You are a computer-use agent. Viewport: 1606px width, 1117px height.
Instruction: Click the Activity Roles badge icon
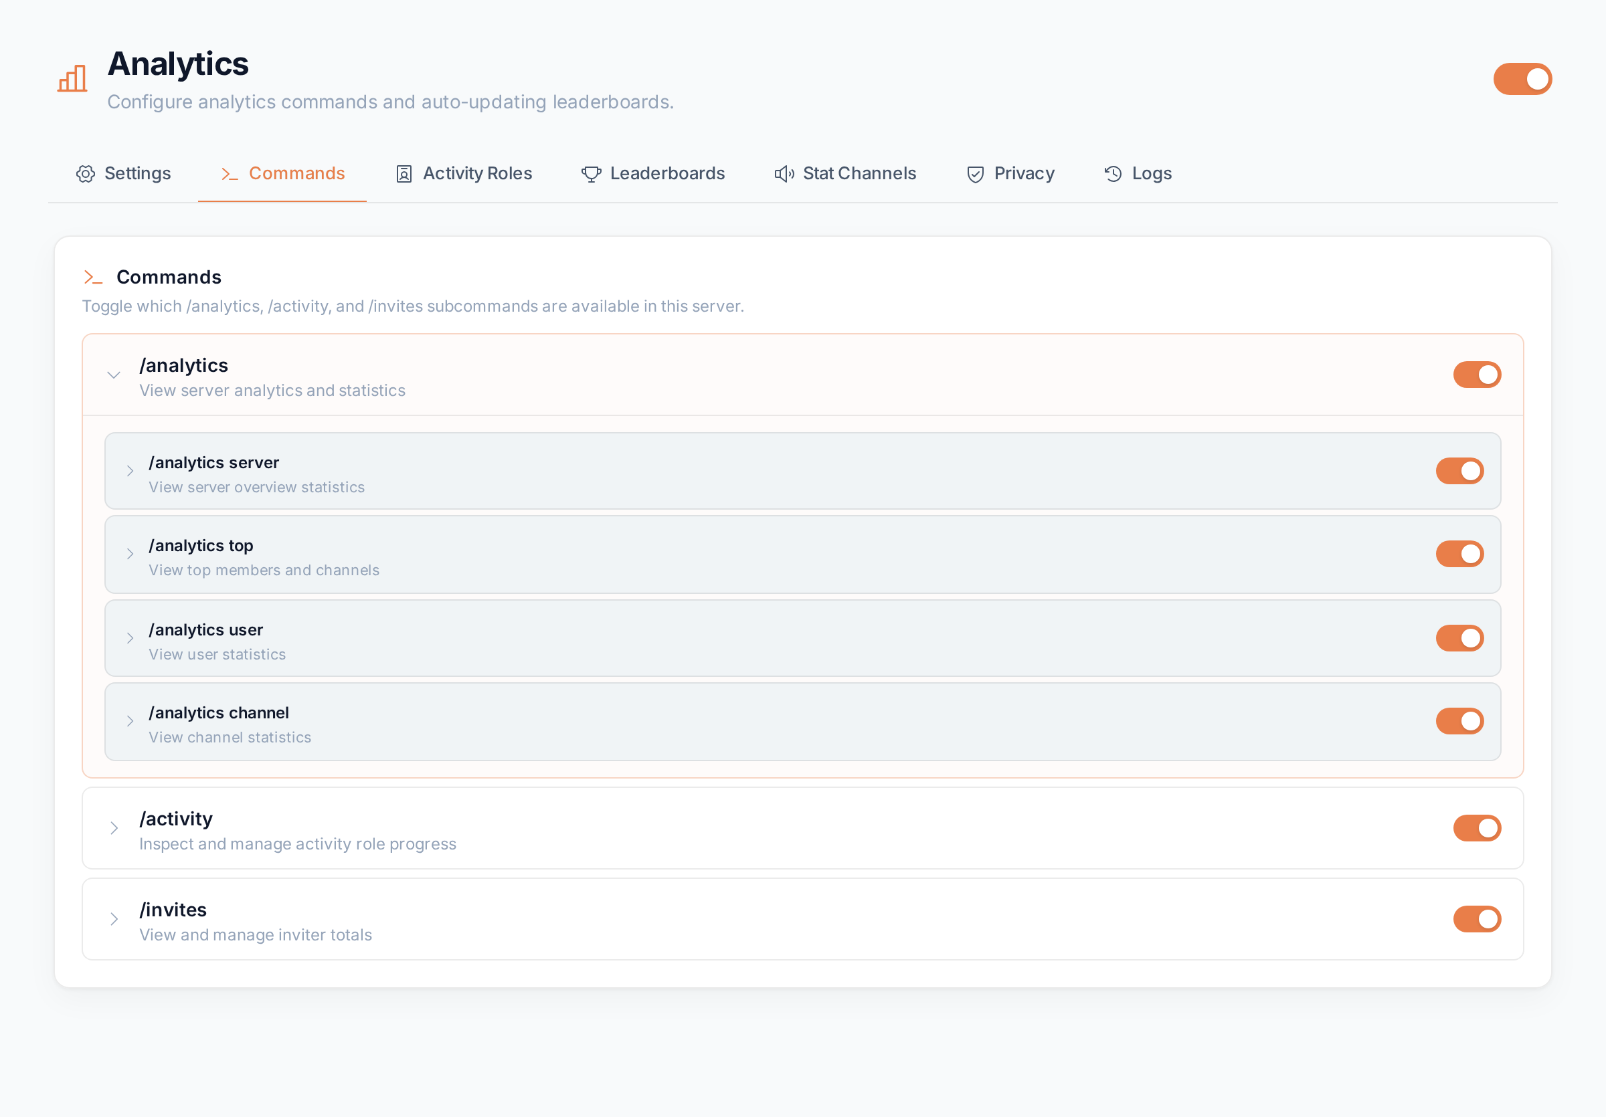pos(404,174)
